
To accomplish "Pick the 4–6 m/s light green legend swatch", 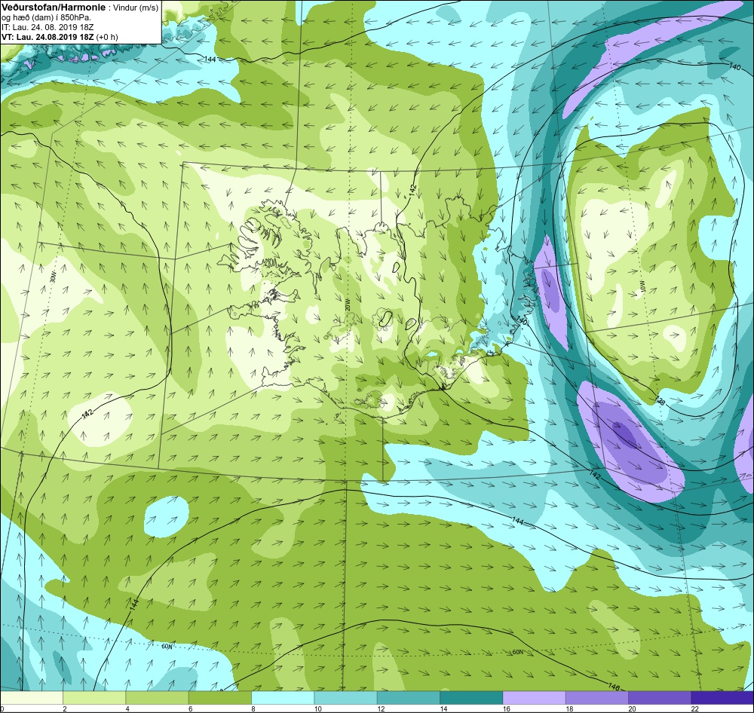I will click(157, 698).
